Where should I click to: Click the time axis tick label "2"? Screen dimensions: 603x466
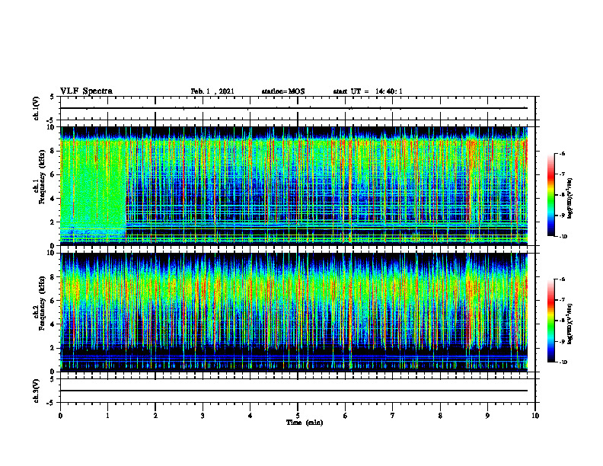click(x=155, y=416)
